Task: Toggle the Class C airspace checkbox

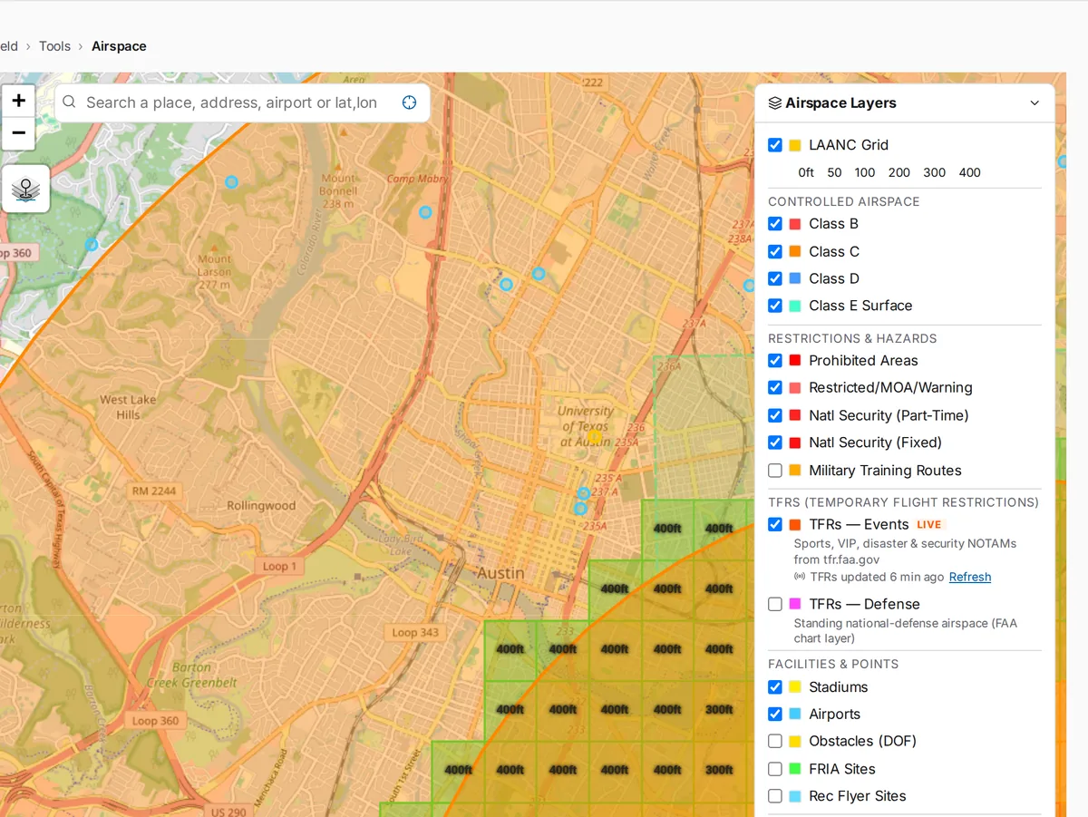Action: (x=775, y=251)
